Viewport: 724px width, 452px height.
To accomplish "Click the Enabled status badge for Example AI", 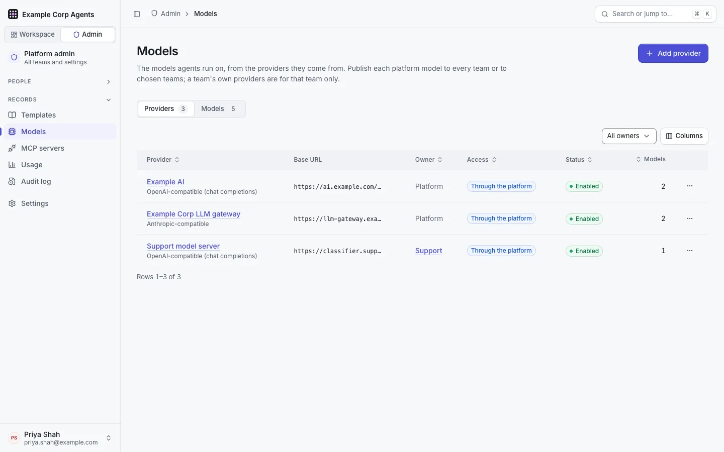I will [x=584, y=186].
